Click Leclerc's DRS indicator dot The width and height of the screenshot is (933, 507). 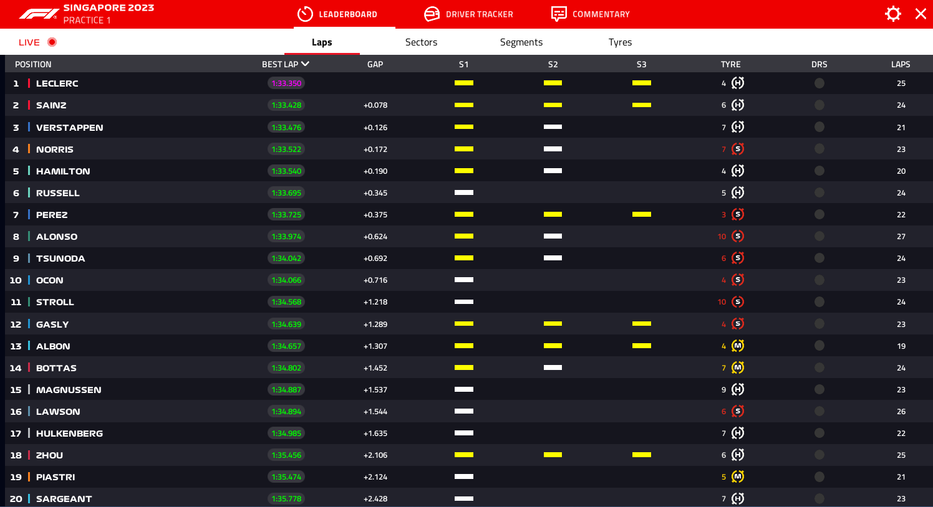coord(819,83)
